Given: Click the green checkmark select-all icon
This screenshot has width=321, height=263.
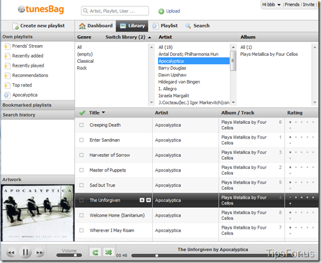Looking at the screenshot, I should point(82,113).
